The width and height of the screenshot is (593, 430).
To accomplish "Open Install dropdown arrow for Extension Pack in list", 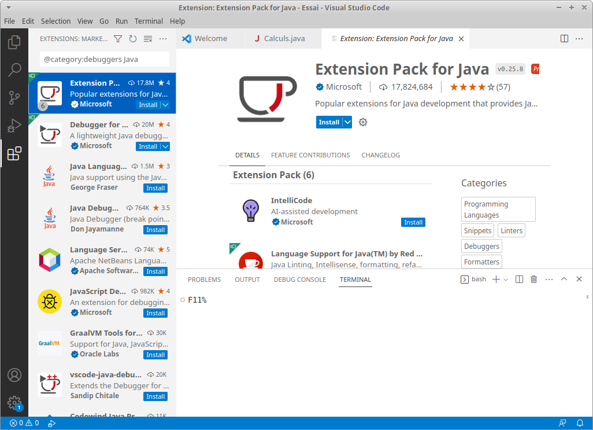I will click(x=165, y=105).
